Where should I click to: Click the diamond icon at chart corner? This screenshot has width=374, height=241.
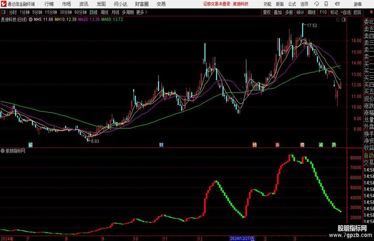[338, 20]
